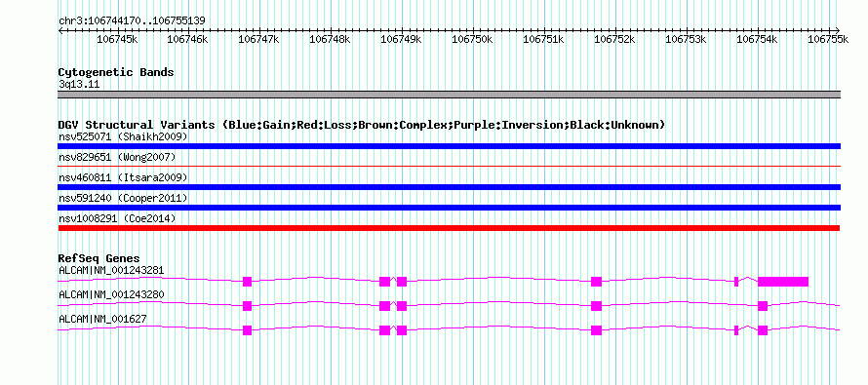Click the 106746k ruler tick label

point(187,39)
